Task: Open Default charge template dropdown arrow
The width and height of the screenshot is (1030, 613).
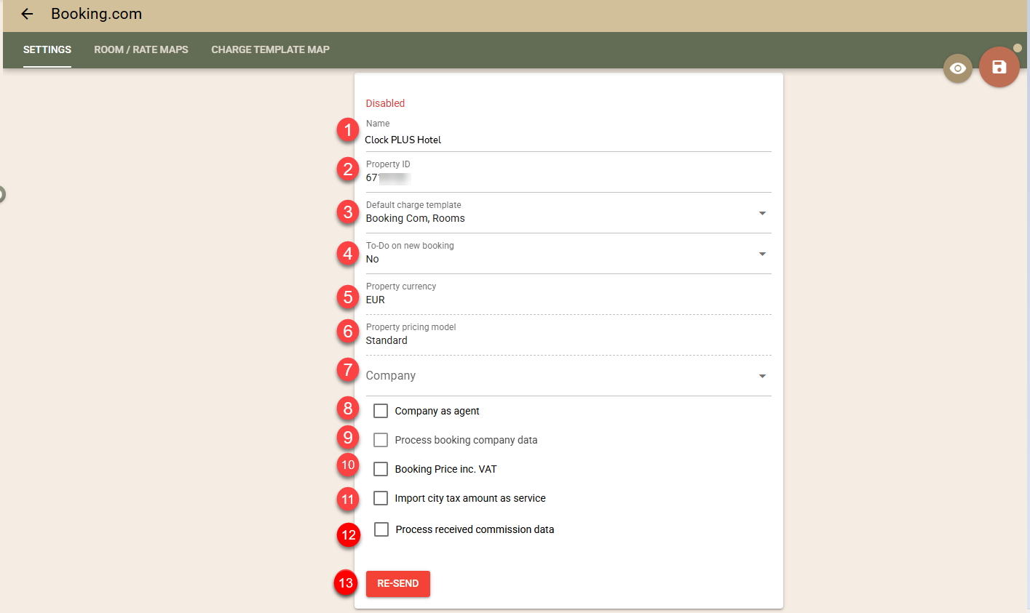Action: tap(762, 213)
